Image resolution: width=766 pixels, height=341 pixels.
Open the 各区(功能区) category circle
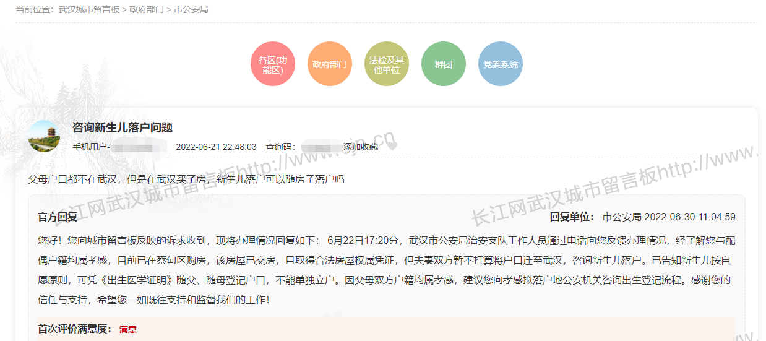tap(273, 64)
